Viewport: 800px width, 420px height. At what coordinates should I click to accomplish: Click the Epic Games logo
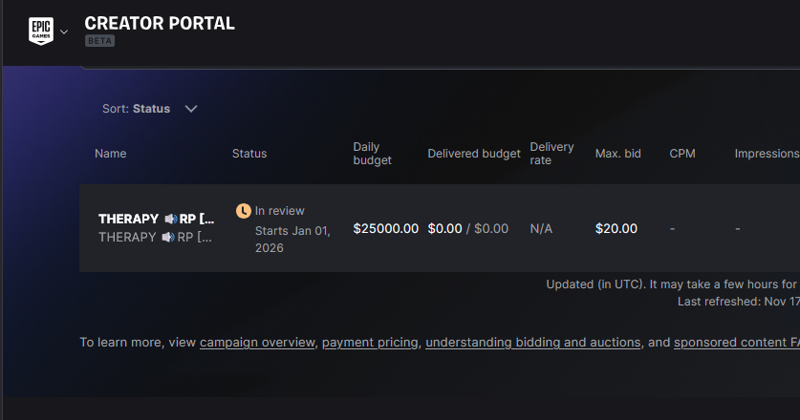(41, 31)
